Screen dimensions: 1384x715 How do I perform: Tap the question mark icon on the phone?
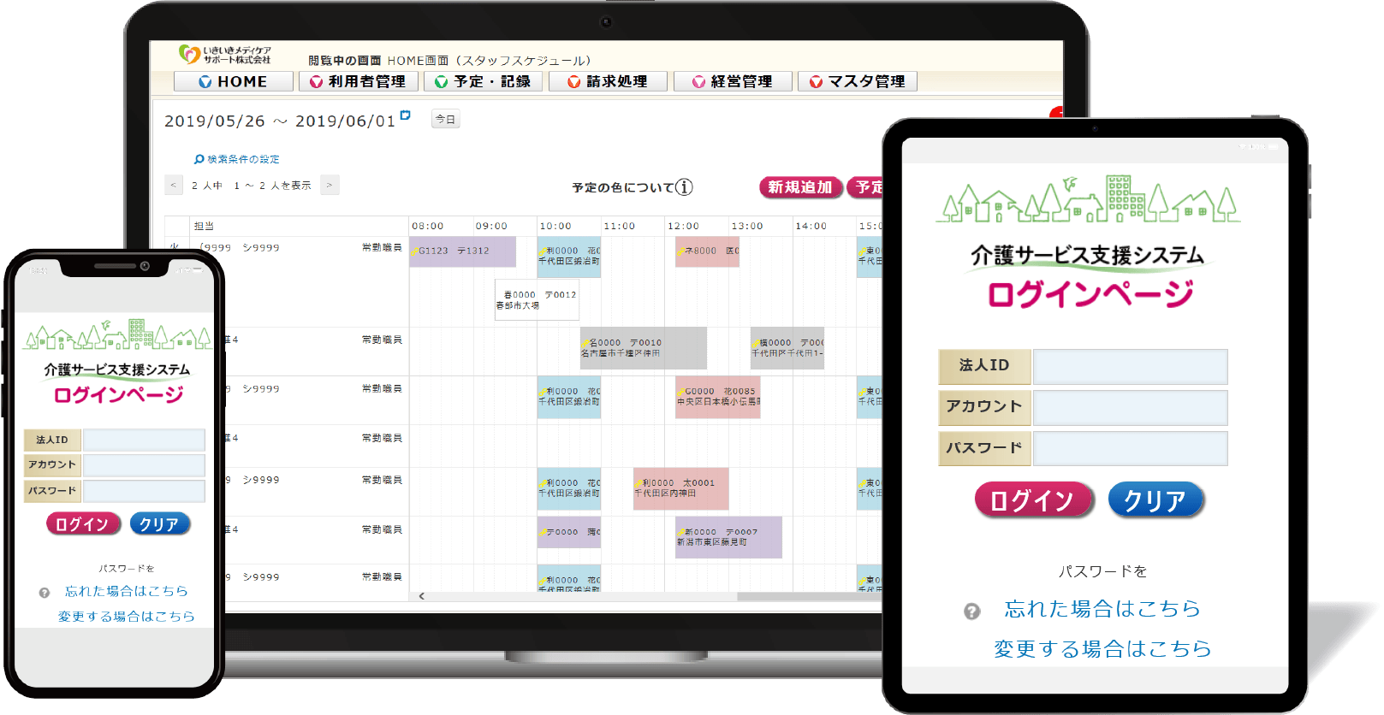click(x=45, y=593)
